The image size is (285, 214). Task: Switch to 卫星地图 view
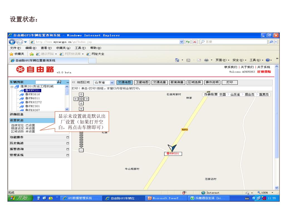[142, 82]
